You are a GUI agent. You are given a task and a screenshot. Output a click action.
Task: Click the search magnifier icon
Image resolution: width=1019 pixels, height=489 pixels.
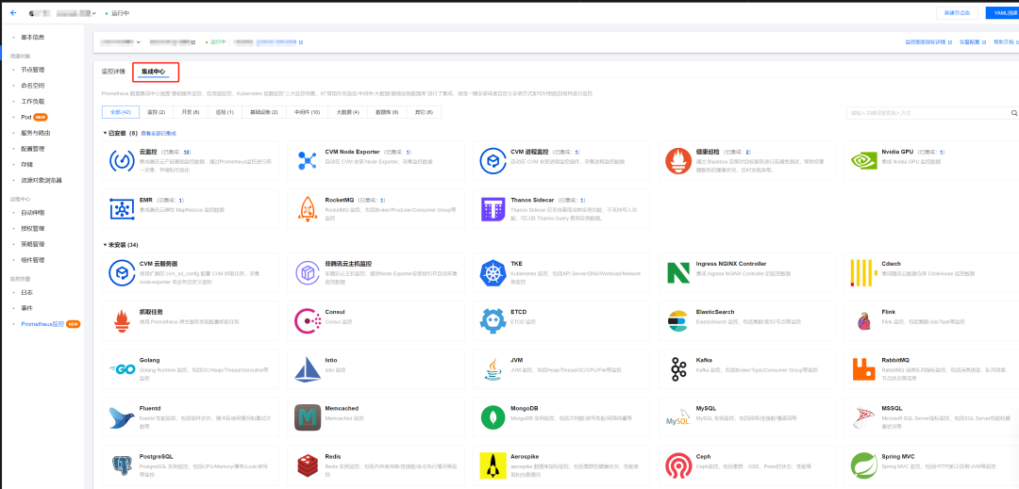pyautogui.click(x=1013, y=113)
